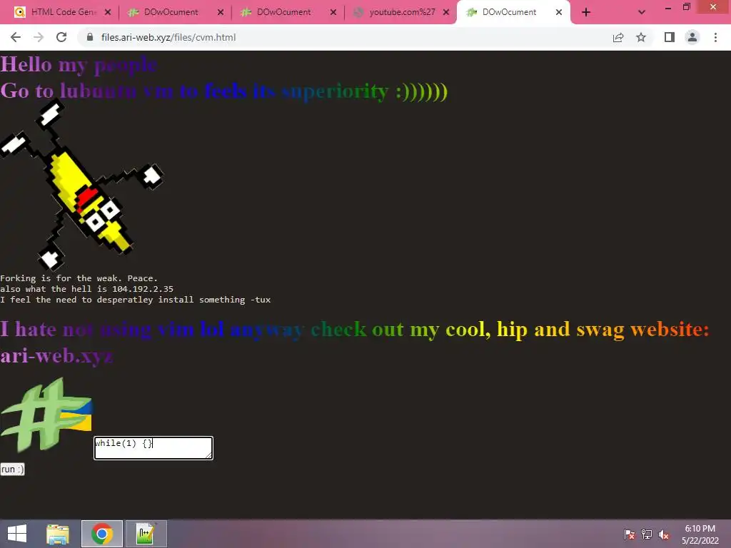Click the address bar URL
Screen dimensions: 731x548
click(x=168, y=37)
